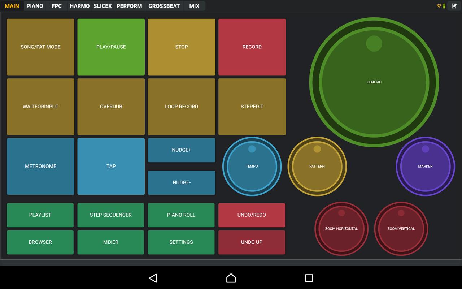The image size is (462, 289).
Task: Click the yellow PATTERN knob
Action: [317, 166]
